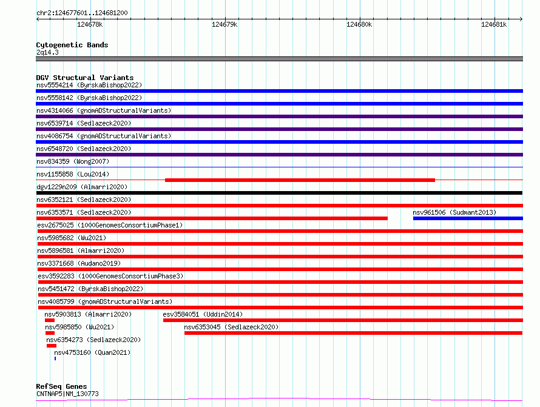Screen dimensions: 540x407
Task: Click the purple bar under nsv6539714
Action: (279, 129)
